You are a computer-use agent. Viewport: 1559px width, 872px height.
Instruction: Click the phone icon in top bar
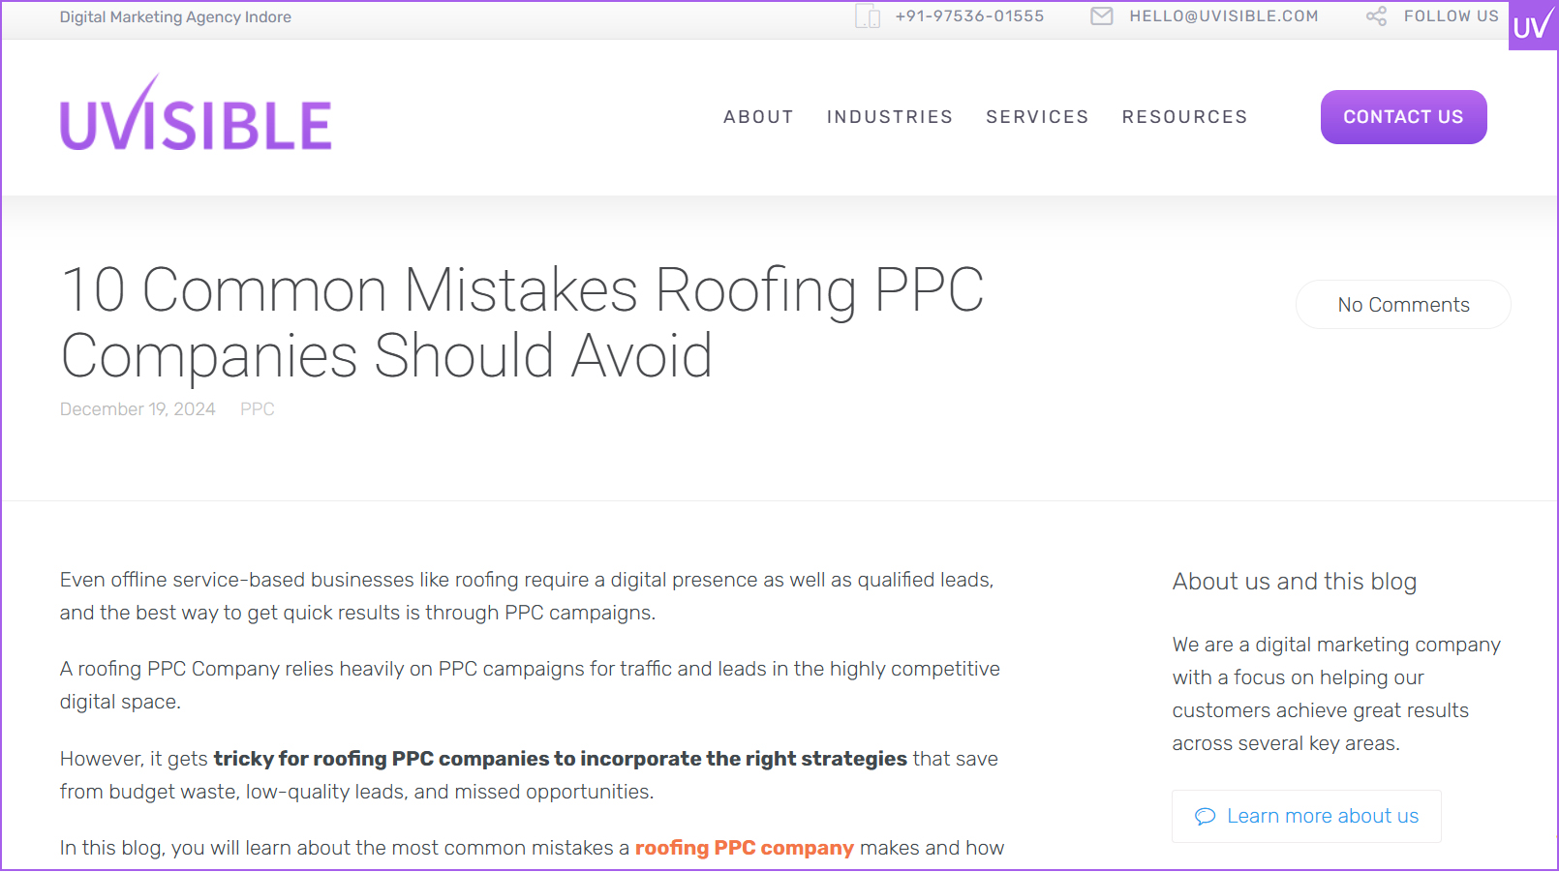(x=868, y=16)
